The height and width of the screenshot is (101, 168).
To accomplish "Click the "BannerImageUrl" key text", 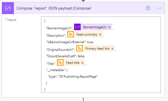I will click(x=59, y=28).
